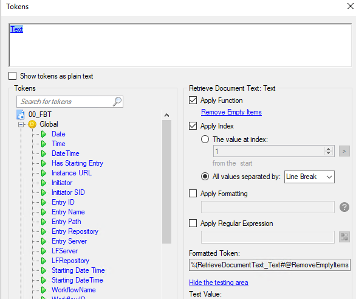Screen dimensions: 356x299
Task: Increase the index value using spinner
Action: pyautogui.click(x=328, y=149)
